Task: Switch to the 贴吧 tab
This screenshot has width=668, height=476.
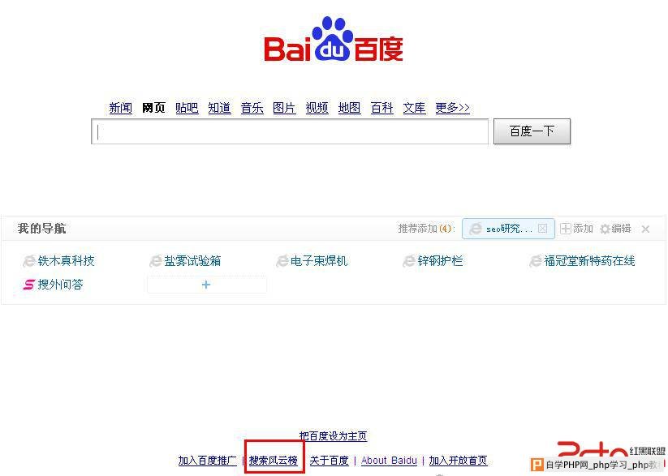Action: coord(187,108)
